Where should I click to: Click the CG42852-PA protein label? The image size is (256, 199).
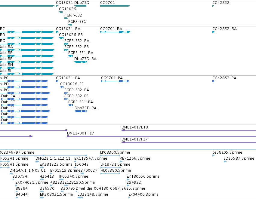[224, 78]
